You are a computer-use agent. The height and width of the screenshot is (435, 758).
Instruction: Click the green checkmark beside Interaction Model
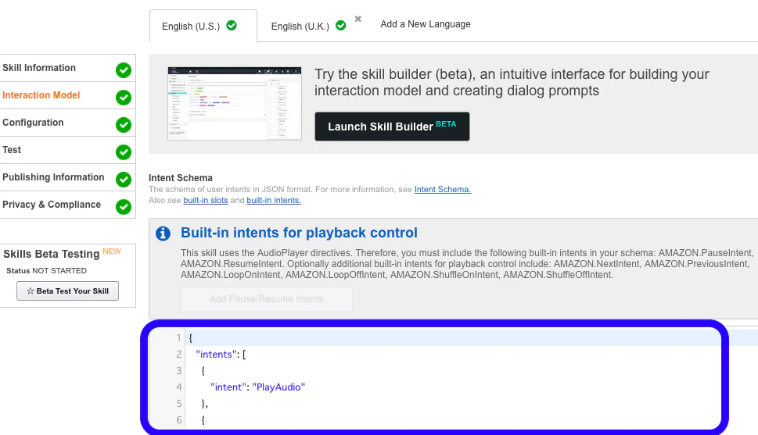[x=124, y=98]
